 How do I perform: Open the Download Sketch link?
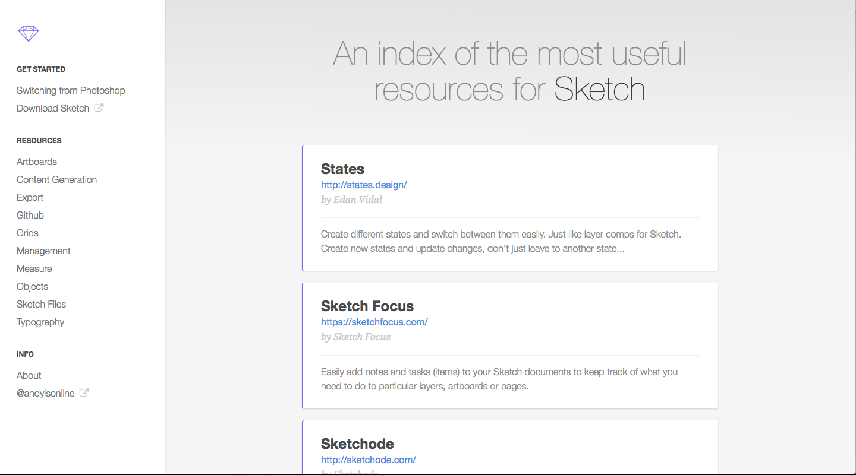(x=52, y=108)
